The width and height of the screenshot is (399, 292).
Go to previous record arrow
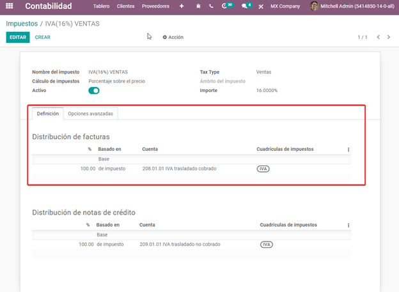click(x=379, y=37)
